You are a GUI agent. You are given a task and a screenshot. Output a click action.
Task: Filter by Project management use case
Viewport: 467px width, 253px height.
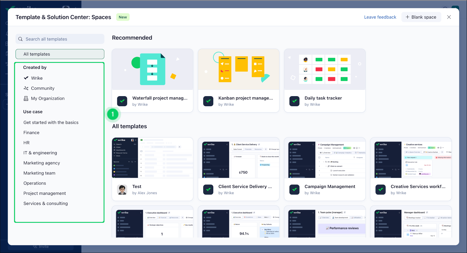tap(45, 193)
